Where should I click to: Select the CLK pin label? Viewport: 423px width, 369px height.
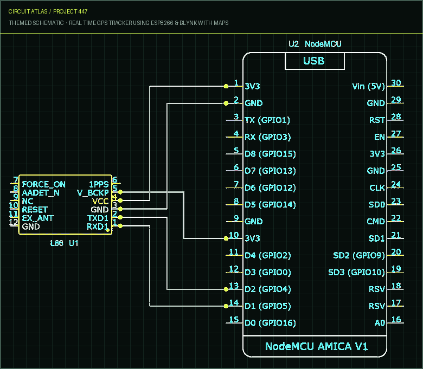377,188
